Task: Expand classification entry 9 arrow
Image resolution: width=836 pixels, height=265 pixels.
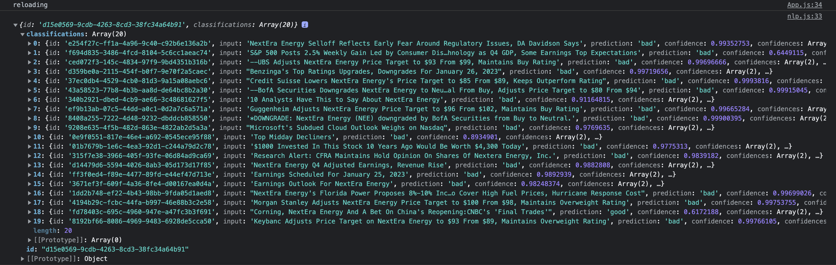Action: pos(30,128)
